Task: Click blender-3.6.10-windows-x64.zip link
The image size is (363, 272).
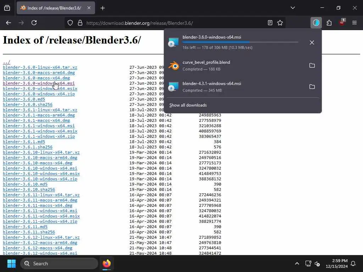Action: point(40,179)
